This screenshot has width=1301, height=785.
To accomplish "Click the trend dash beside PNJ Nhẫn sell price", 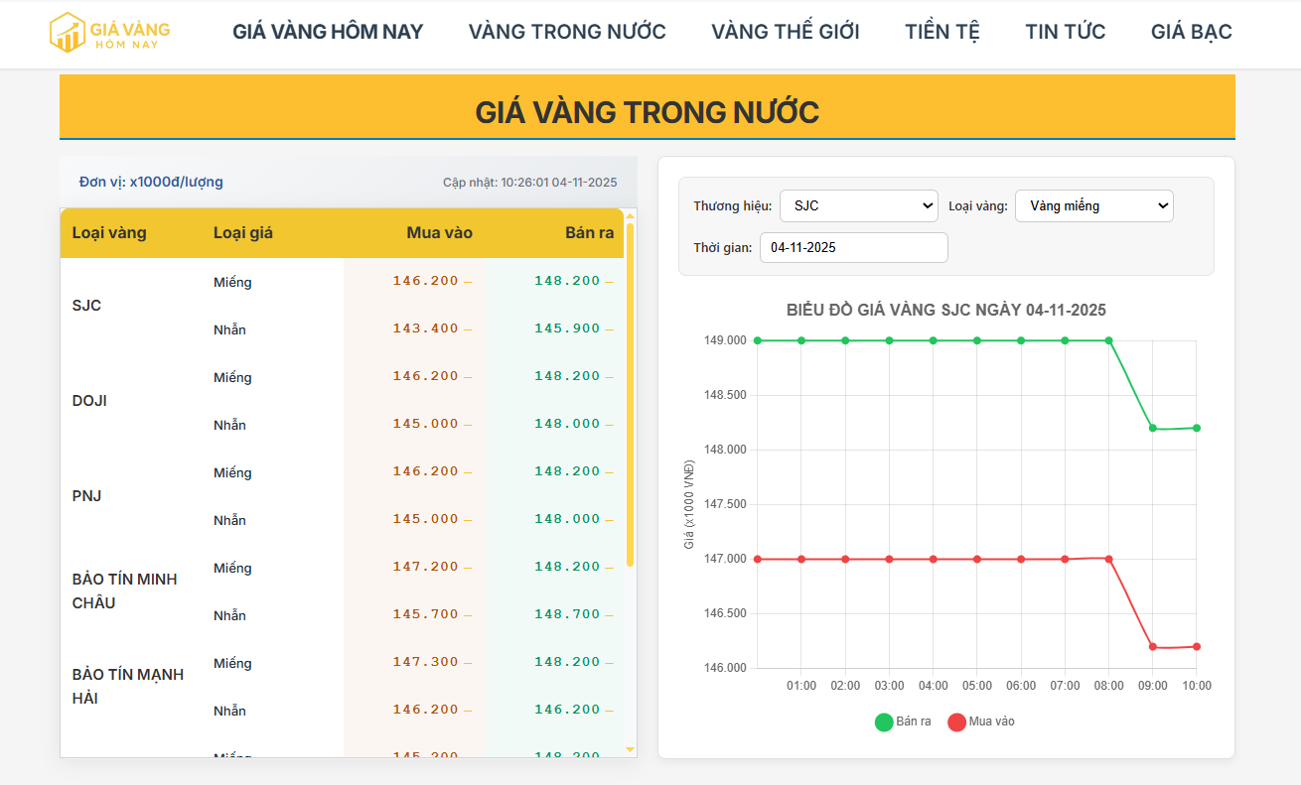I will point(608,519).
